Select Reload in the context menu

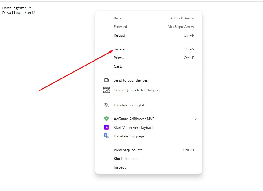pos(119,35)
